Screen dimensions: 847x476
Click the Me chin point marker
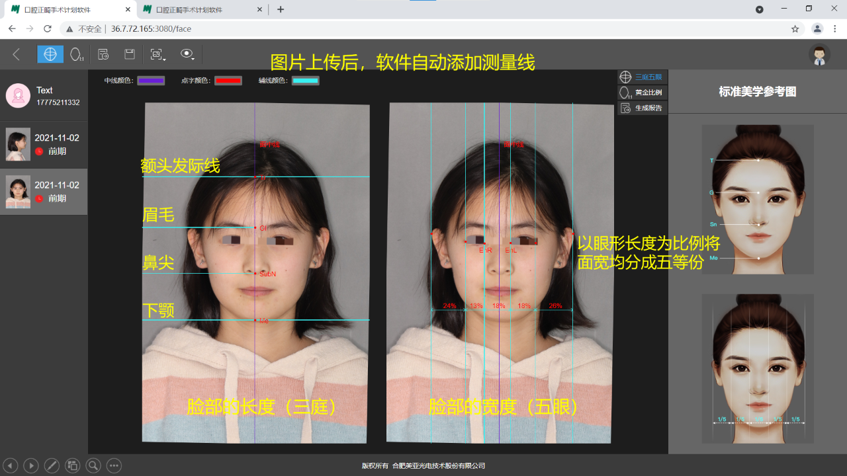point(255,321)
